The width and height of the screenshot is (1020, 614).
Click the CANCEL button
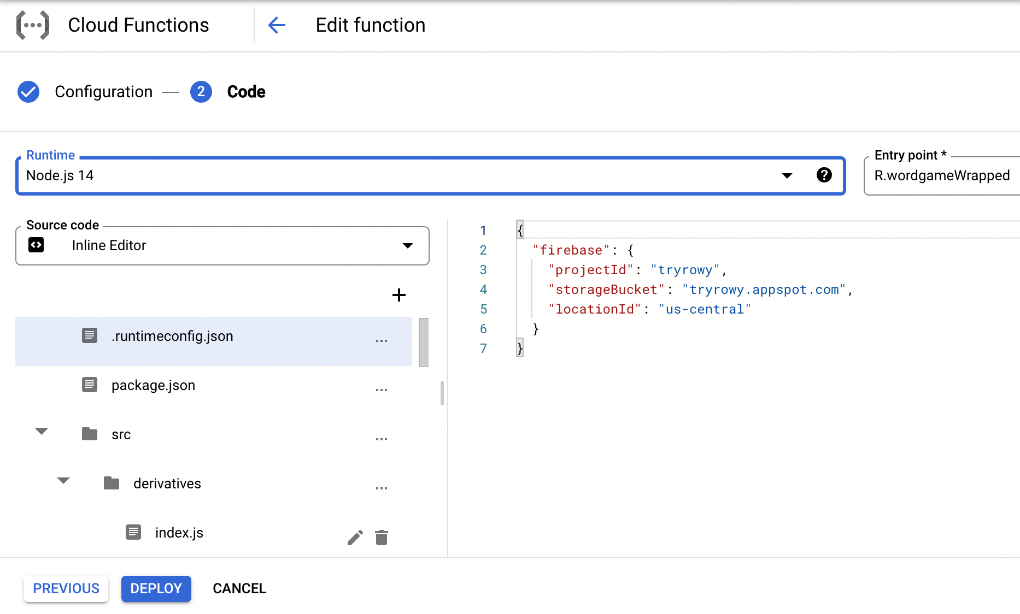click(x=239, y=588)
